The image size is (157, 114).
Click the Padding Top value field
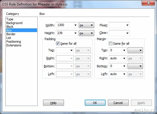(65, 50)
